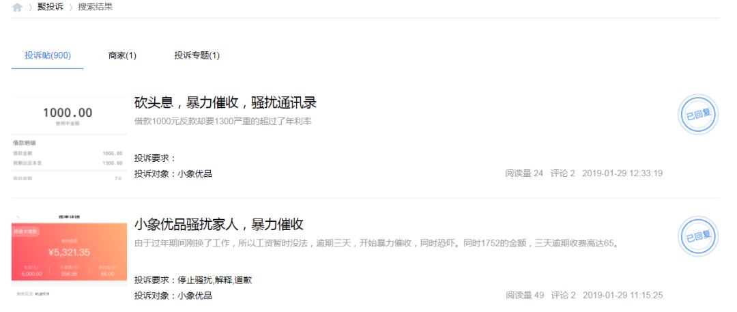This screenshot has height=312, width=737.
Task: Click 评论 2 on the second complaint
Action: pos(563,295)
